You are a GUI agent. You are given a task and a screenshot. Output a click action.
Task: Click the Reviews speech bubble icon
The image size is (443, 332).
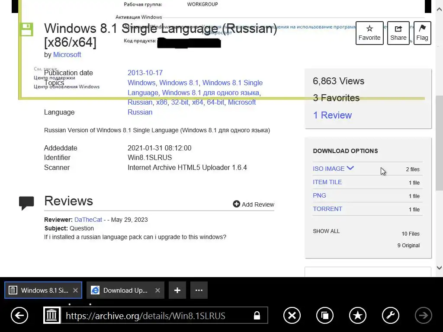26,203
